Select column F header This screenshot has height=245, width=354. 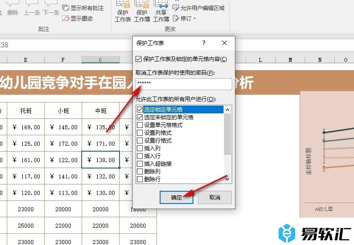coord(63,60)
